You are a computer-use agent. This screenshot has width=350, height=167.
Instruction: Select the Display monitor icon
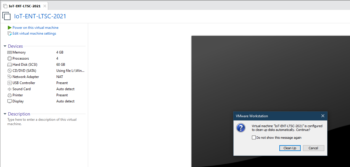pyautogui.click(x=10, y=101)
